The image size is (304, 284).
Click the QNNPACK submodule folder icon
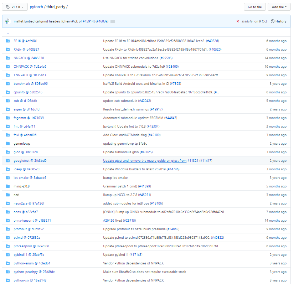pos(8,67)
